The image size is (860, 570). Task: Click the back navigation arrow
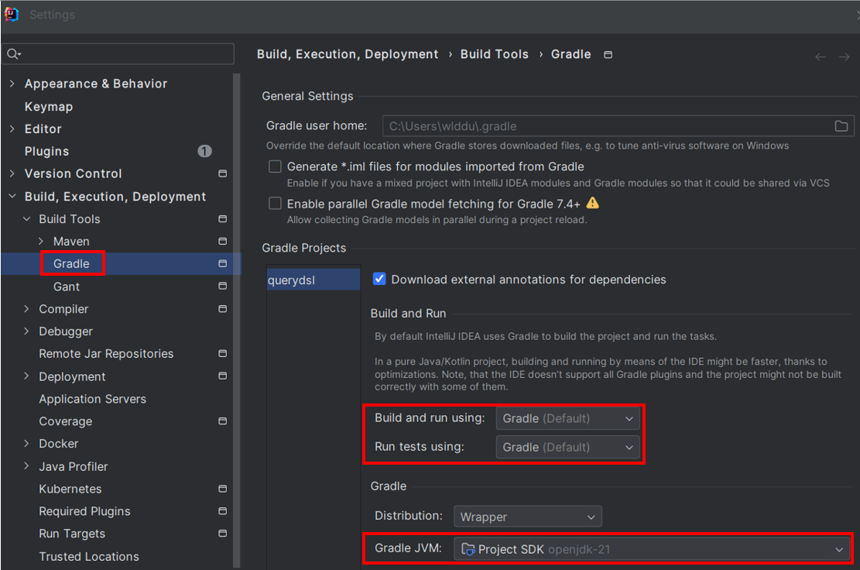pos(821,57)
